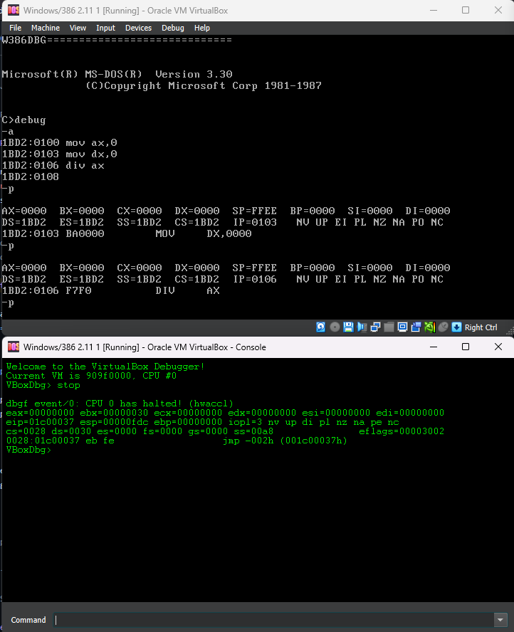Click the keyboard capture arrow icon

(x=456, y=327)
